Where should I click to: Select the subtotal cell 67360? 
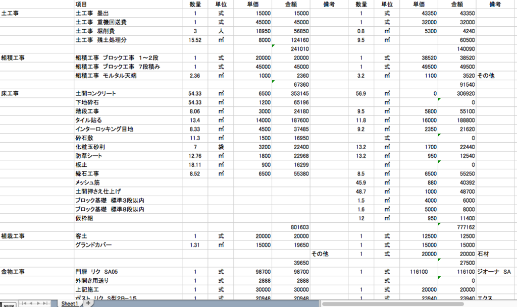pyautogui.click(x=291, y=85)
